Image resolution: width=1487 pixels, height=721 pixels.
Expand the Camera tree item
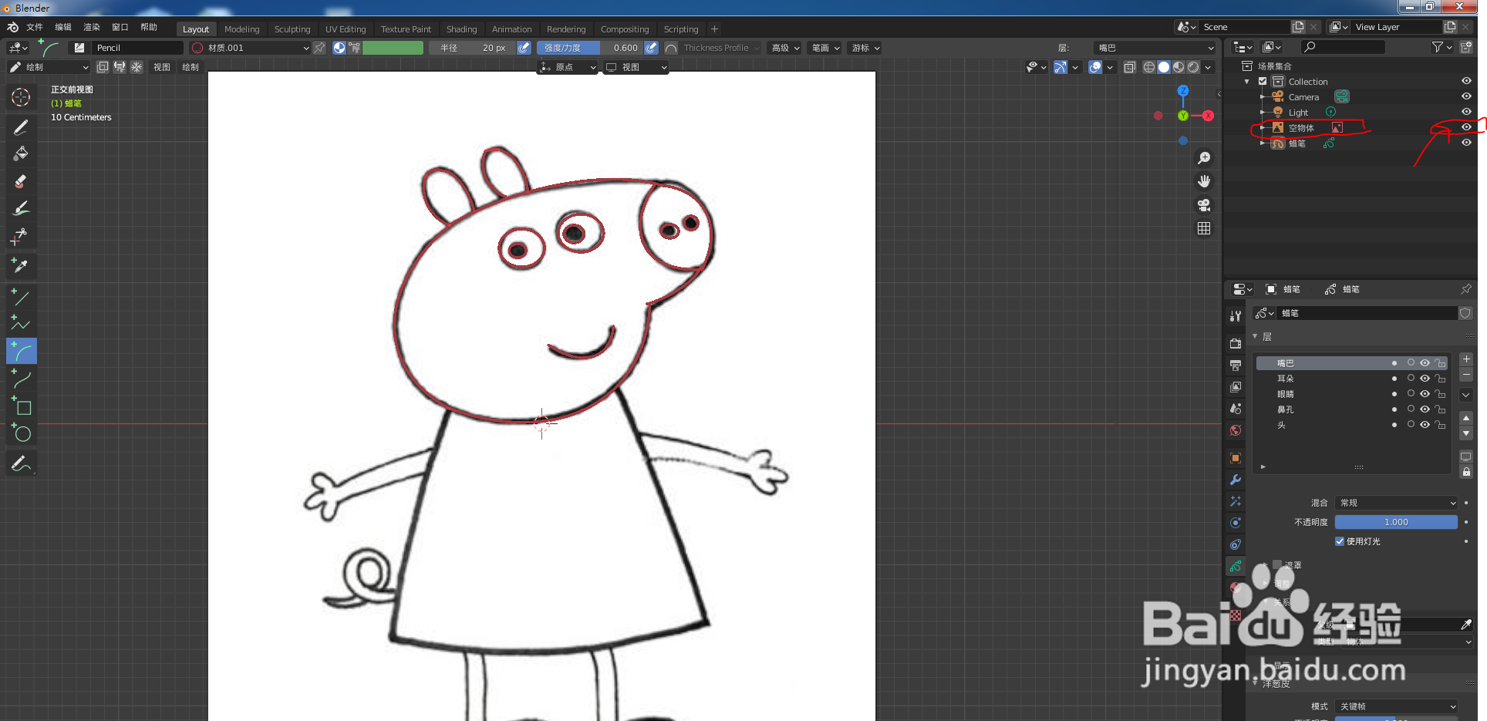point(1263,97)
